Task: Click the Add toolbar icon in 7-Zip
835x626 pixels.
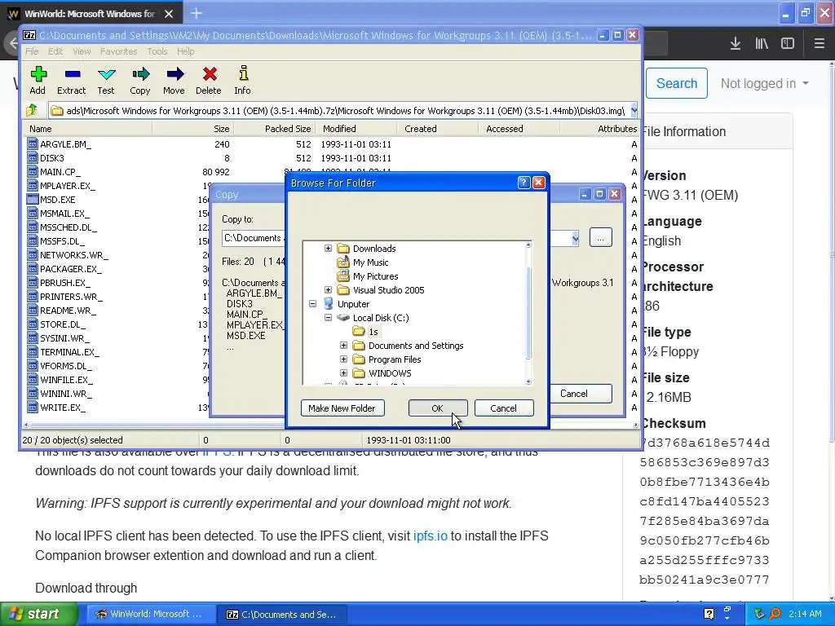Action: click(x=38, y=81)
